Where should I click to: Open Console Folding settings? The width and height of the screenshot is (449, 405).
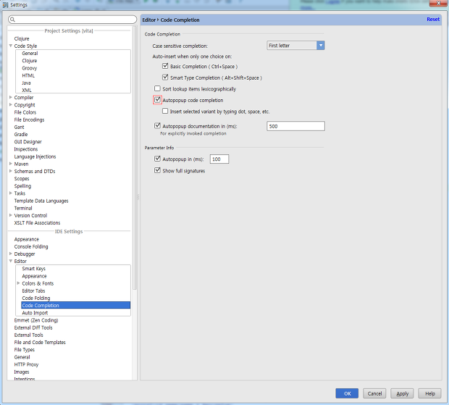pyautogui.click(x=31, y=246)
